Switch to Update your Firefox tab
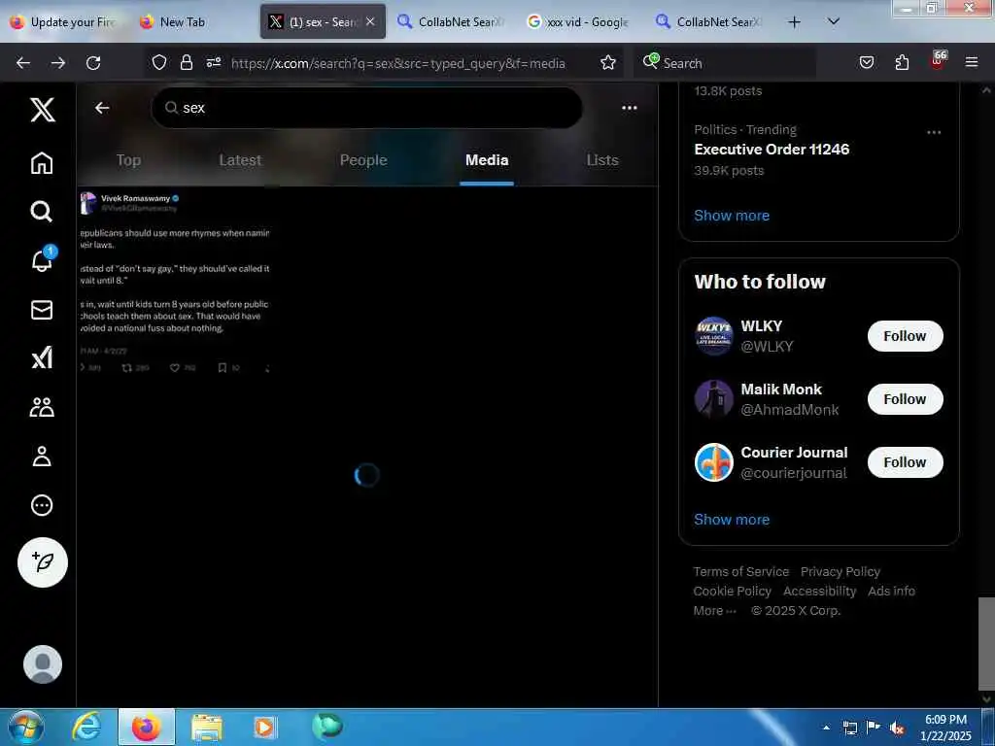Screen dimensions: 995x746 pyautogui.click(x=63, y=22)
